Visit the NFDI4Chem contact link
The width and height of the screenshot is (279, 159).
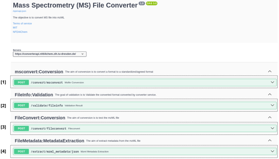pyautogui.click(x=20, y=32)
